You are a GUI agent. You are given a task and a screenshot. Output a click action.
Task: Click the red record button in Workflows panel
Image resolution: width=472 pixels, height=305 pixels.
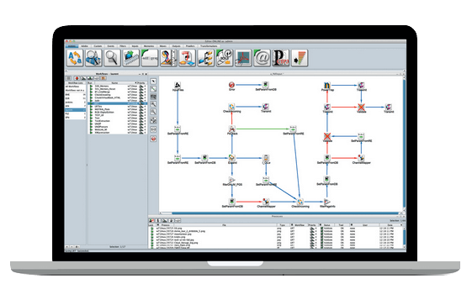(x=77, y=78)
